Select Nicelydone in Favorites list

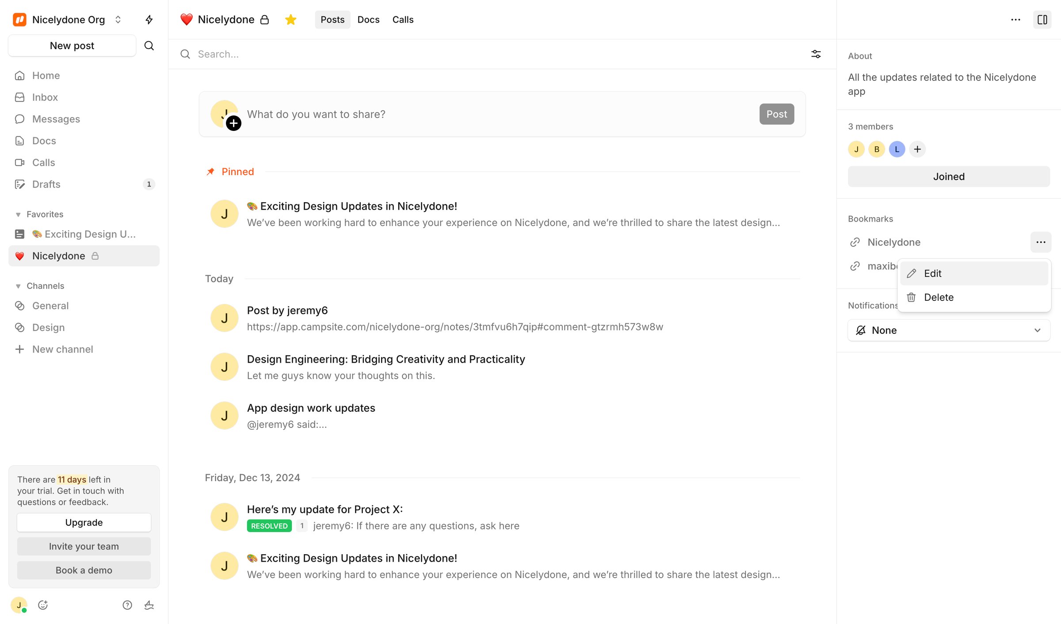point(84,256)
